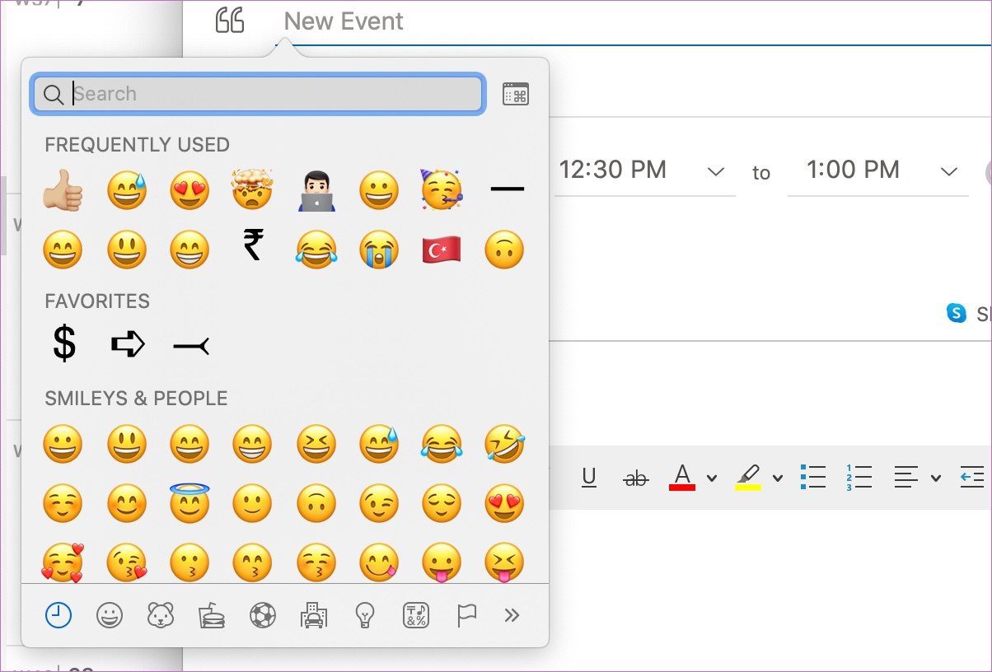Image resolution: width=992 pixels, height=672 pixels.
Task: Open the Symbols emoji category
Action: tap(415, 614)
